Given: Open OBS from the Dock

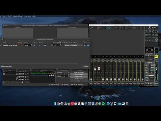Looking at the screenshot, I should click(111, 104).
